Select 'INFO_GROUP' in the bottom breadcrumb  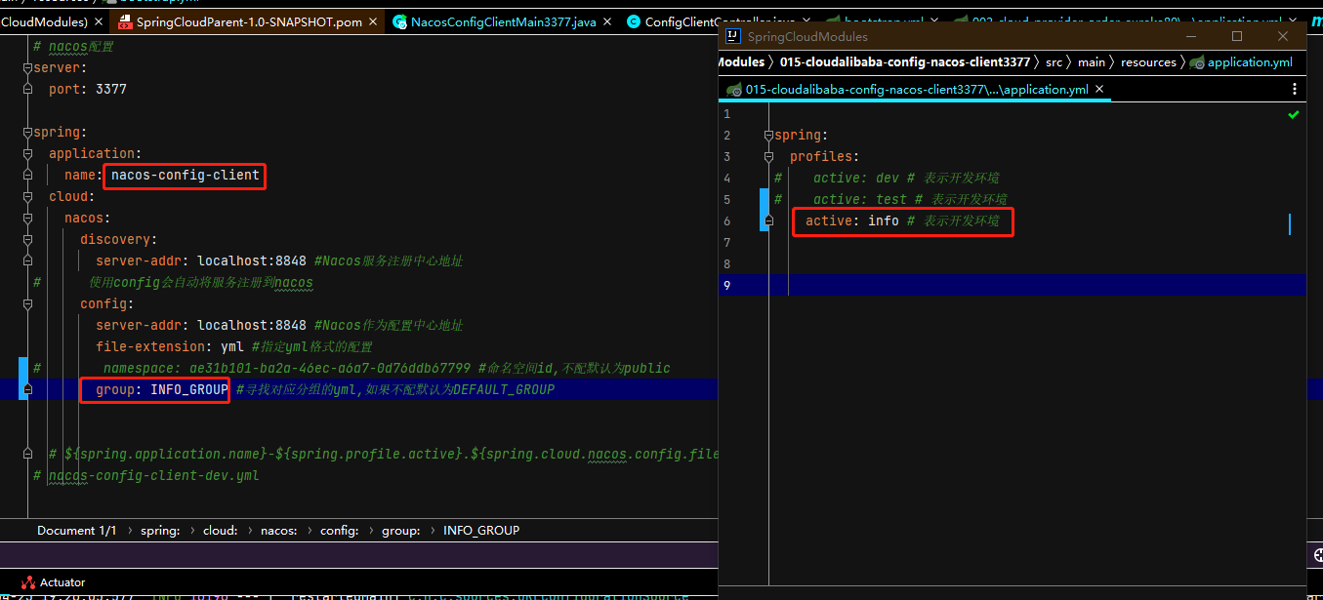click(x=481, y=531)
